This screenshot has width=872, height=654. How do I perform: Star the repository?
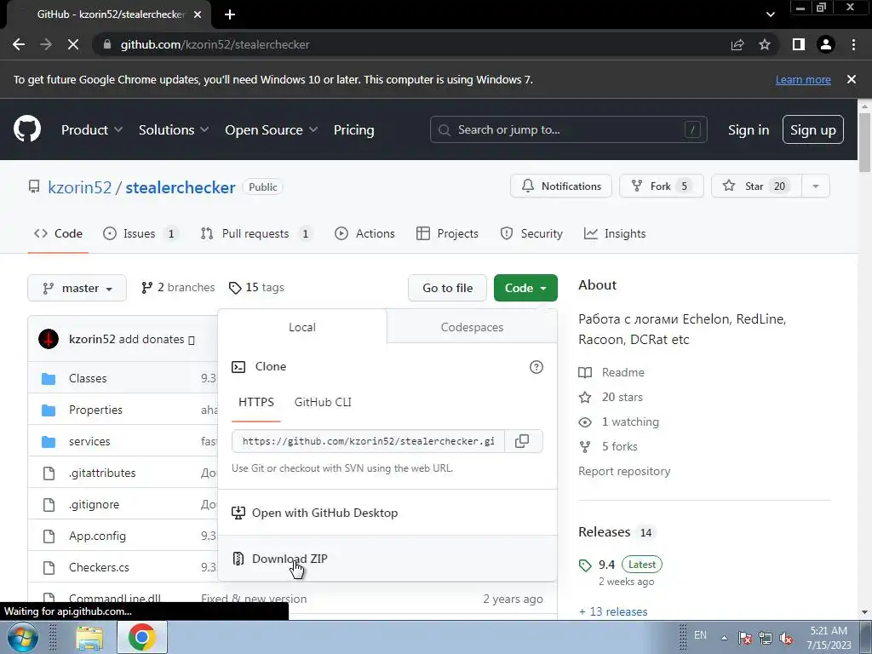coord(756,186)
